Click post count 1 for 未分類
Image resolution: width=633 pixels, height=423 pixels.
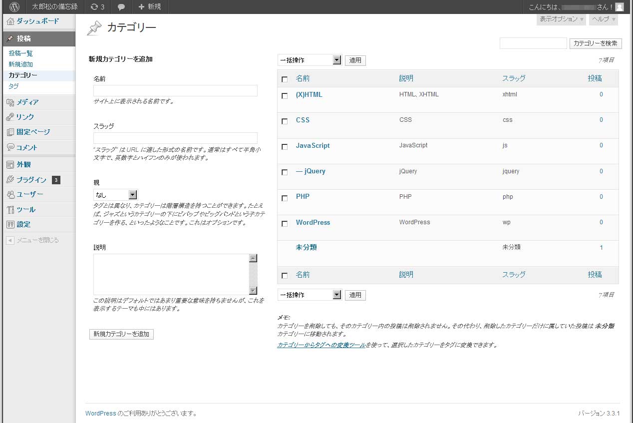pos(601,248)
